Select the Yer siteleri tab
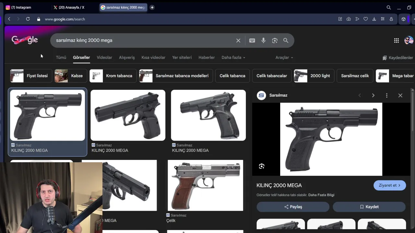Image resolution: width=415 pixels, height=233 pixels. pyautogui.click(x=182, y=58)
